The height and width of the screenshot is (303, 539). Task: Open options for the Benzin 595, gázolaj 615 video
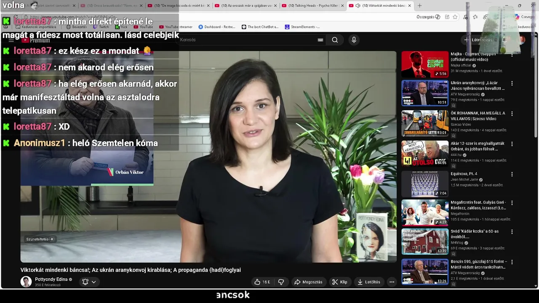point(512,262)
